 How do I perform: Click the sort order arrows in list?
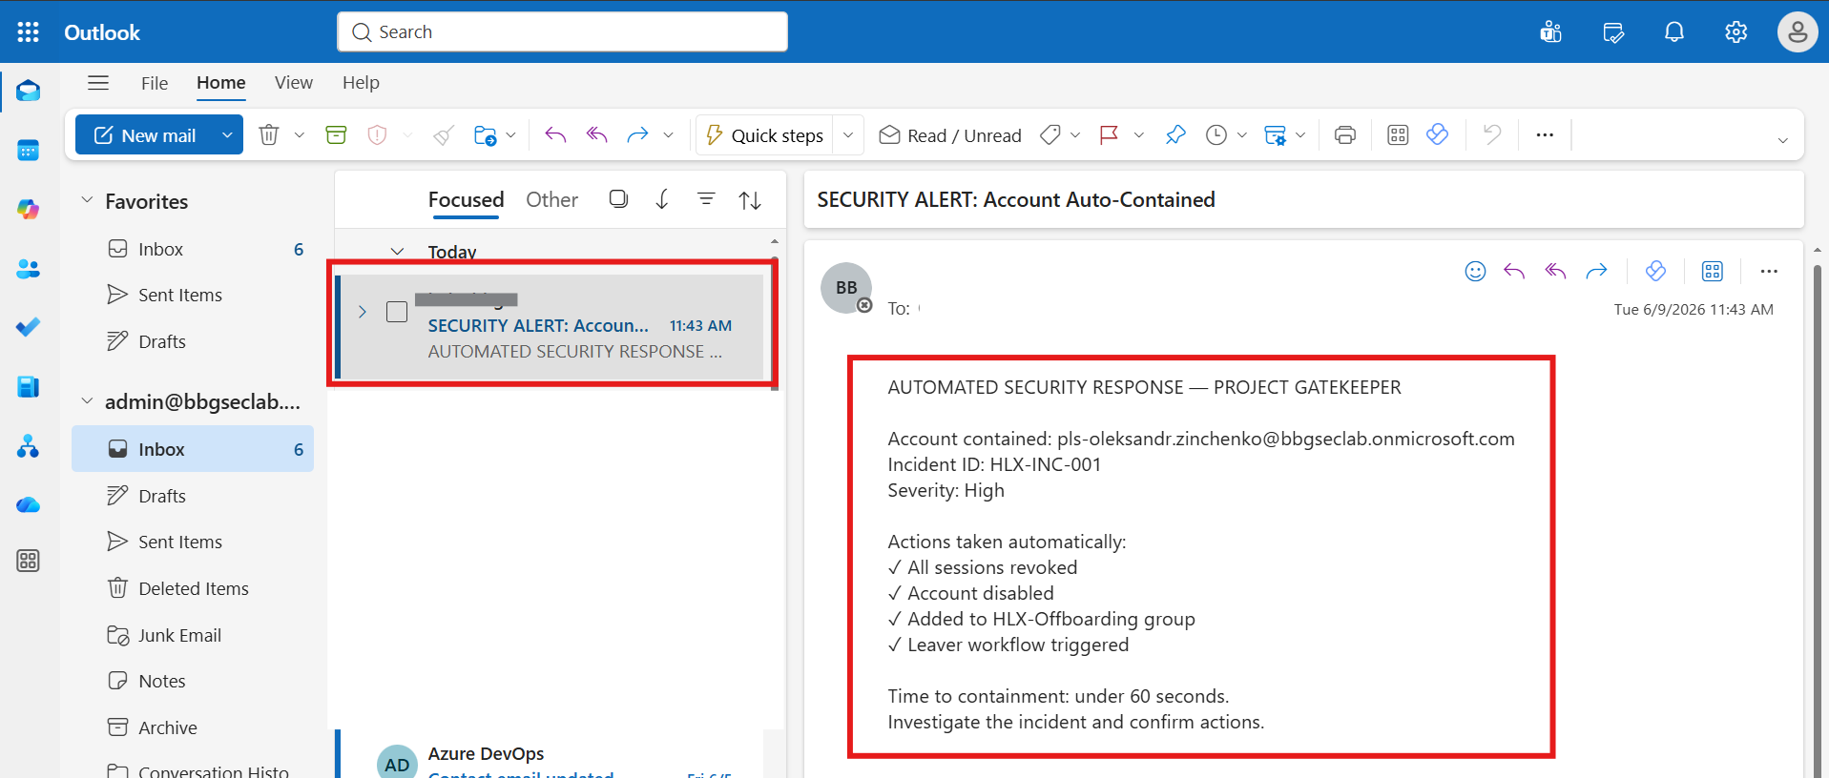750,199
